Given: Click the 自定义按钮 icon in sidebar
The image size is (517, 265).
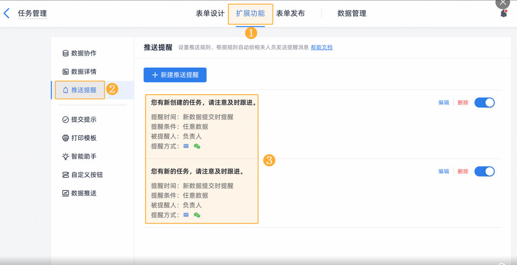Looking at the screenshot, I should tap(65, 175).
